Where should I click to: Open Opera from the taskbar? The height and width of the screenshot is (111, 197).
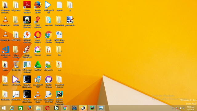[x=47, y=108]
